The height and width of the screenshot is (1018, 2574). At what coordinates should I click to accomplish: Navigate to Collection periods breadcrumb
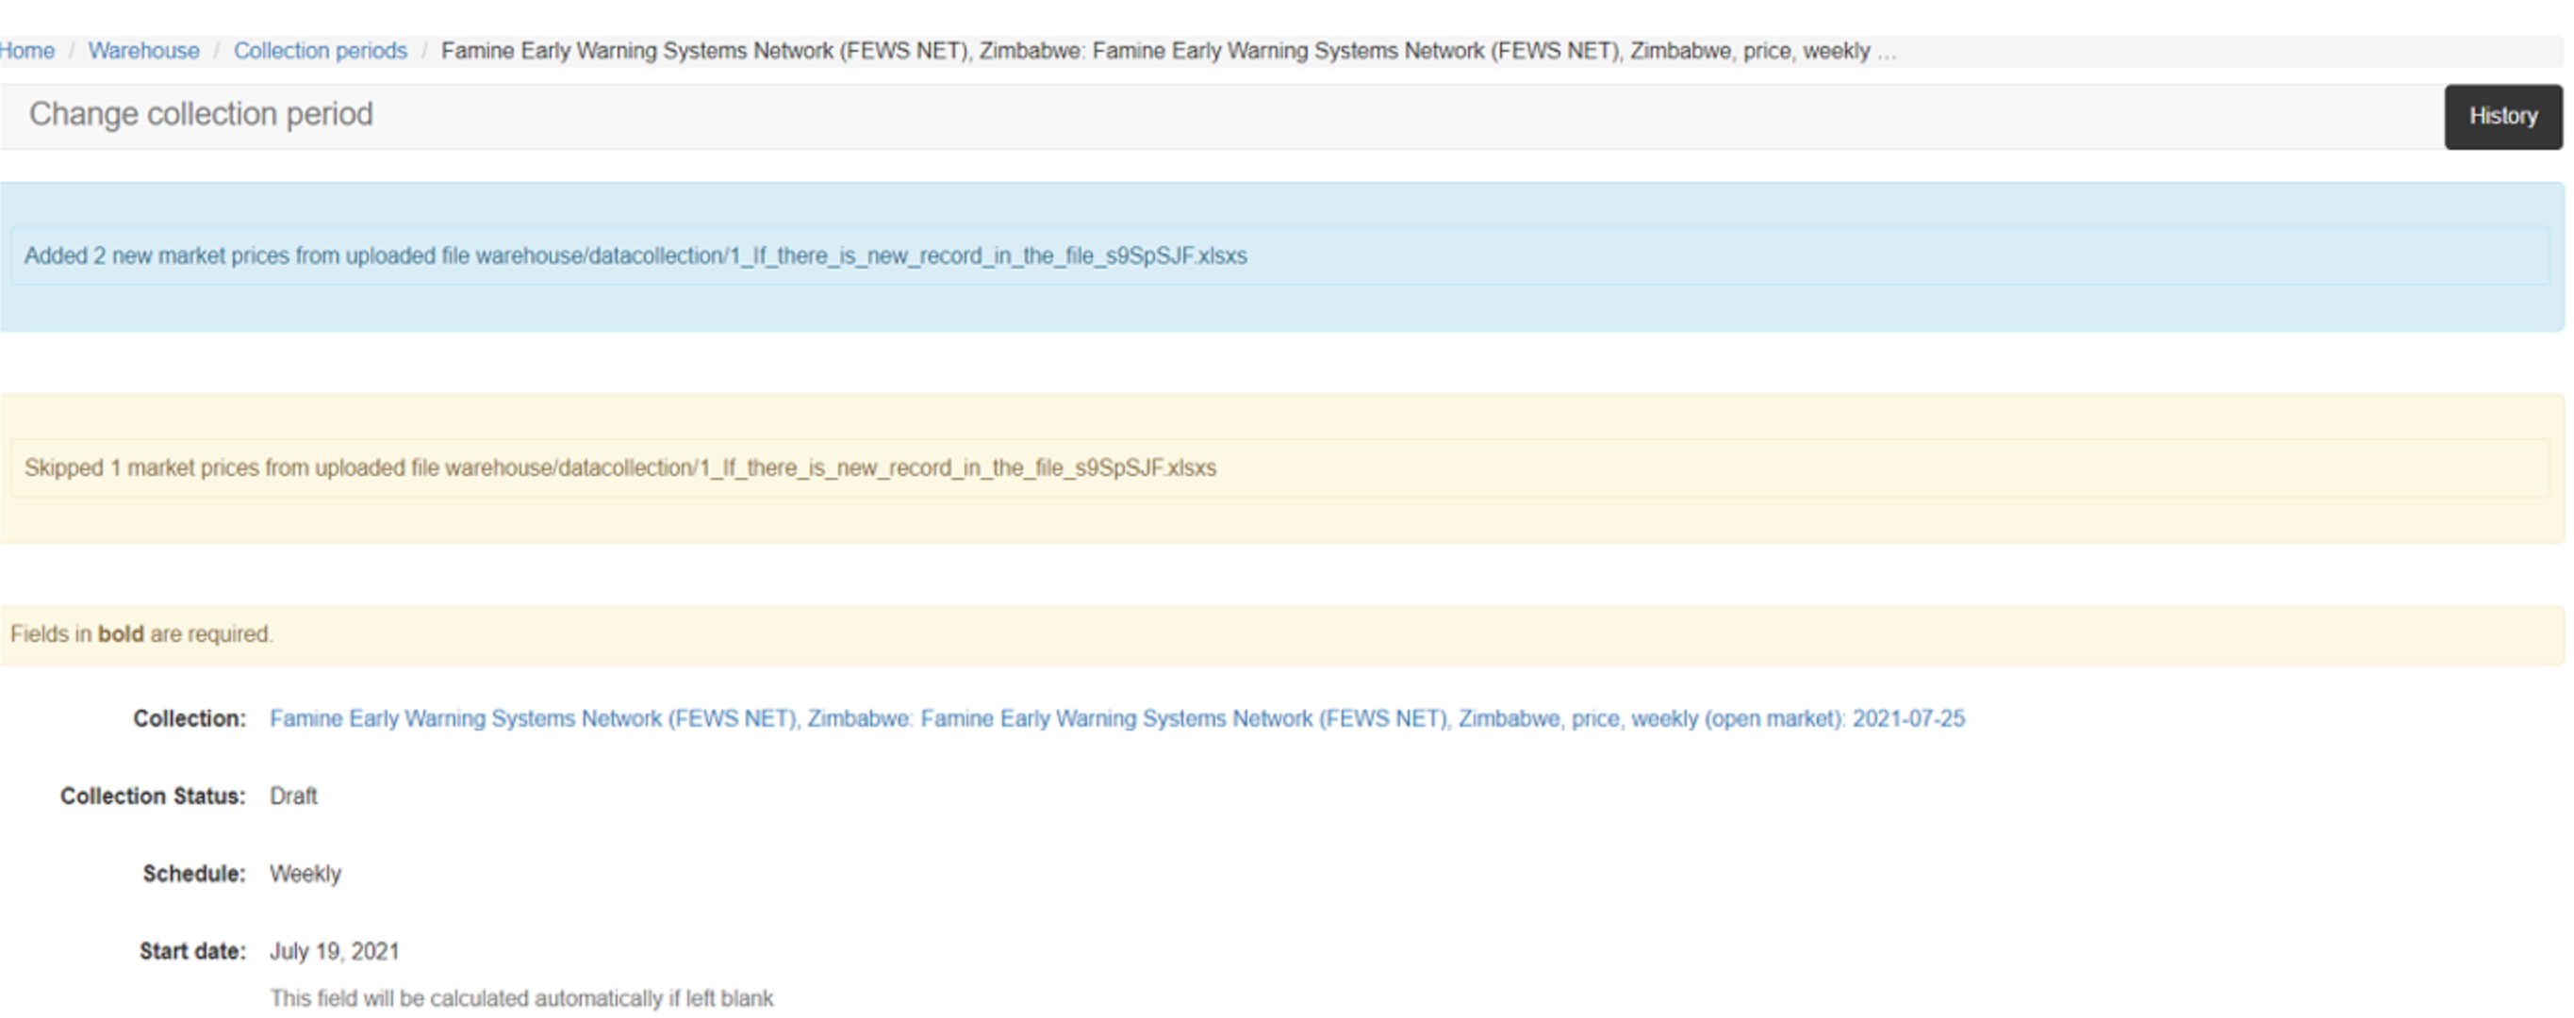pyautogui.click(x=320, y=51)
